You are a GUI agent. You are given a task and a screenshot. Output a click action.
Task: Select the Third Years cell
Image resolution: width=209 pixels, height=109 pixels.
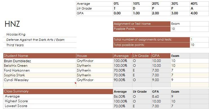point(40,45)
